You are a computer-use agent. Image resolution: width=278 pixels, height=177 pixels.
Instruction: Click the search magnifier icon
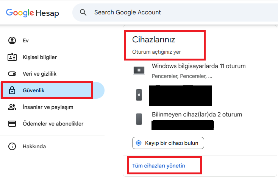pos(83,12)
